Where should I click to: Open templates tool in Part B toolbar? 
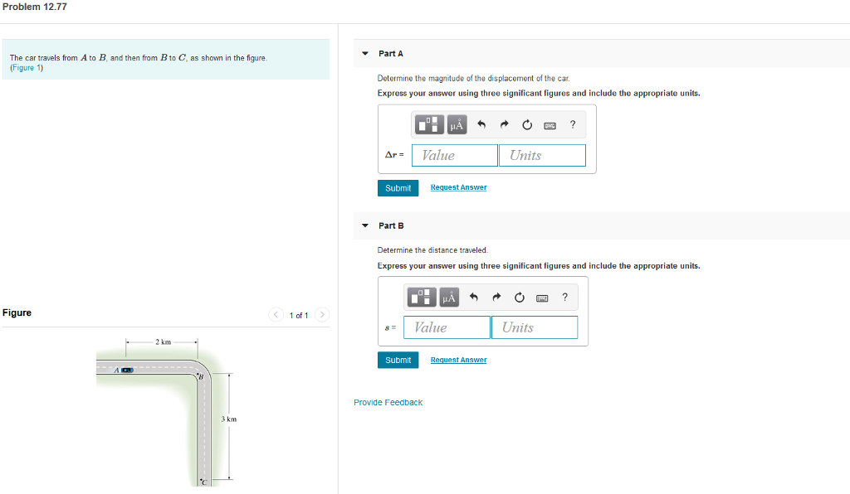point(421,297)
